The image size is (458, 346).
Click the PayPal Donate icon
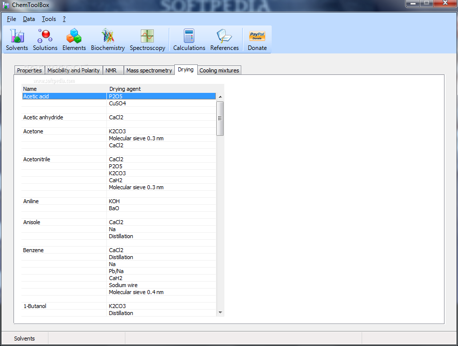257,36
